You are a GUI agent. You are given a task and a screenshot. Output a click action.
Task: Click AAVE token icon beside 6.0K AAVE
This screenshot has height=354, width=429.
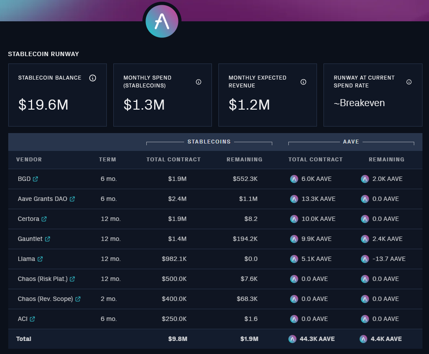point(294,179)
